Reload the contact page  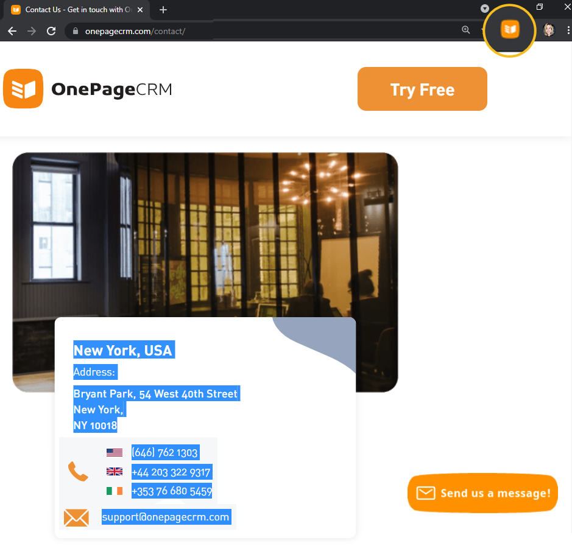[51, 31]
